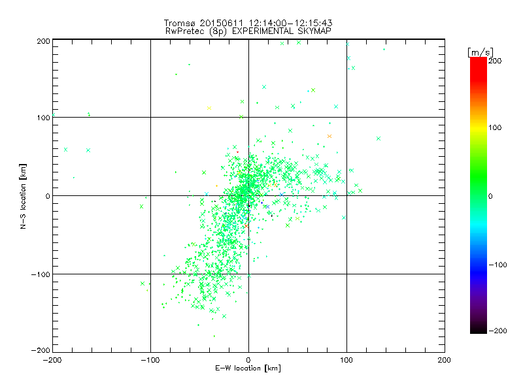523x392 pixels.
Task: Select the [m/s] unit label above the colorbar
Action: click(481, 52)
